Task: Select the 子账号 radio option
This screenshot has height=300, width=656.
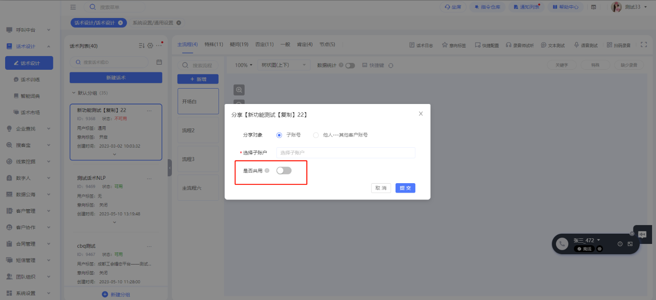Action: (279, 135)
